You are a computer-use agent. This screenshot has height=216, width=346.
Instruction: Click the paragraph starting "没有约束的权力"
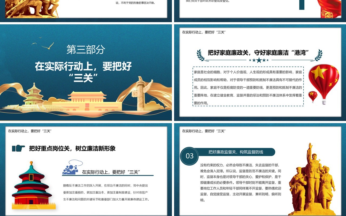tap(241, 182)
